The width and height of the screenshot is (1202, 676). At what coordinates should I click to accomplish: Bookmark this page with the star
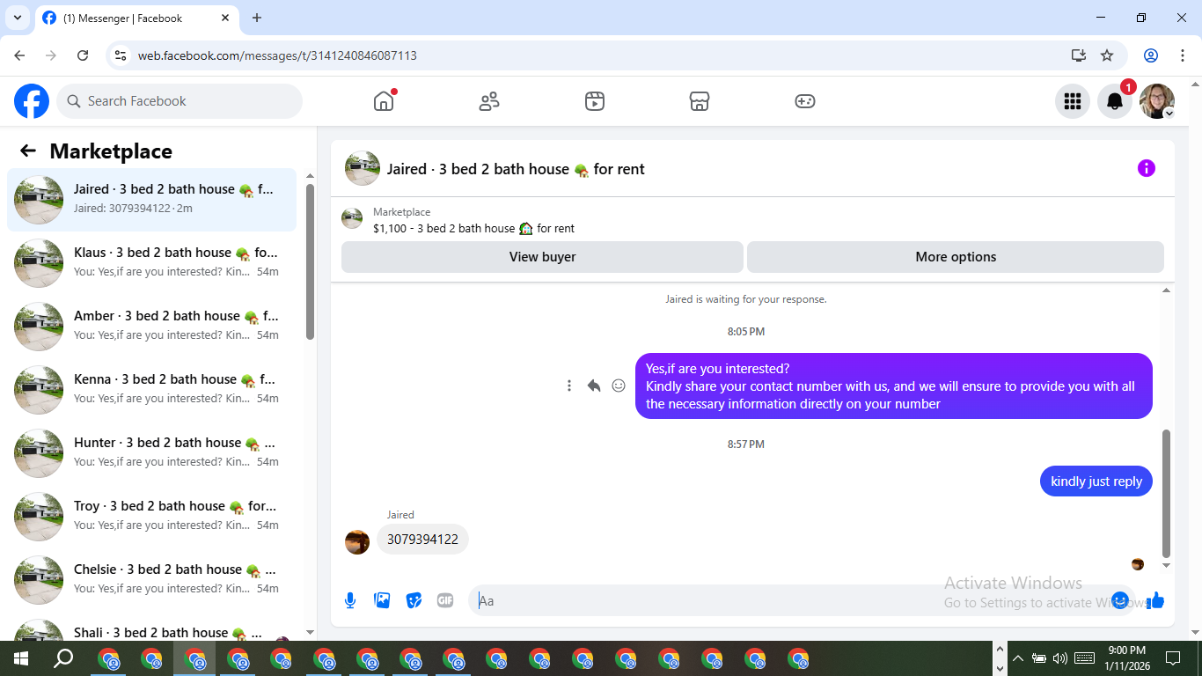pos(1107,55)
